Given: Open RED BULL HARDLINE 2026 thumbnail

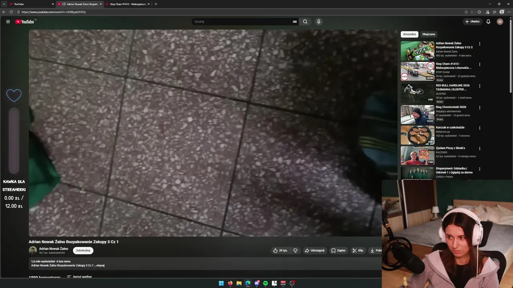Looking at the screenshot, I should (418, 93).
